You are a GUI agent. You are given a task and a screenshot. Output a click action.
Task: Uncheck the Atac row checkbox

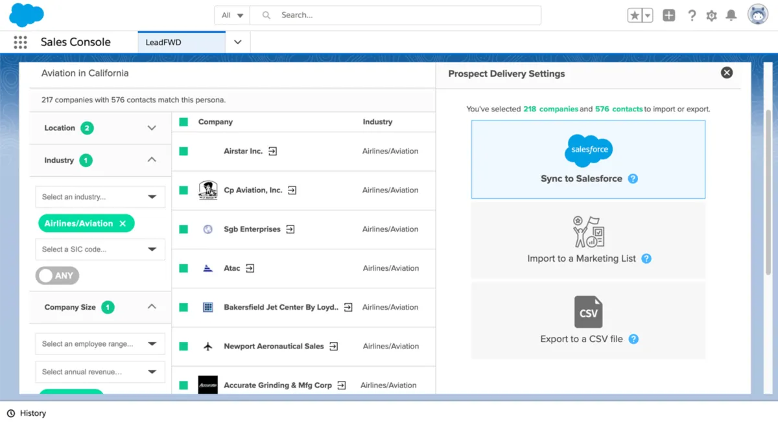[183, 268]
